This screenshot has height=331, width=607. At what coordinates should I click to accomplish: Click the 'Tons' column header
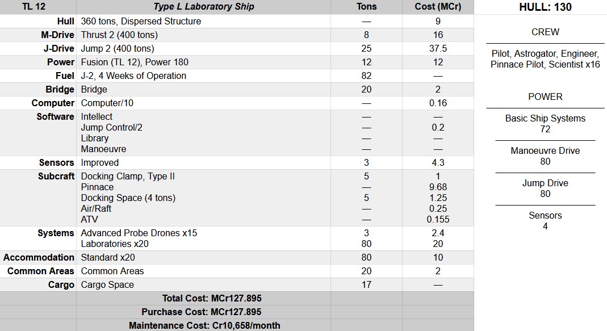point(366,7)
